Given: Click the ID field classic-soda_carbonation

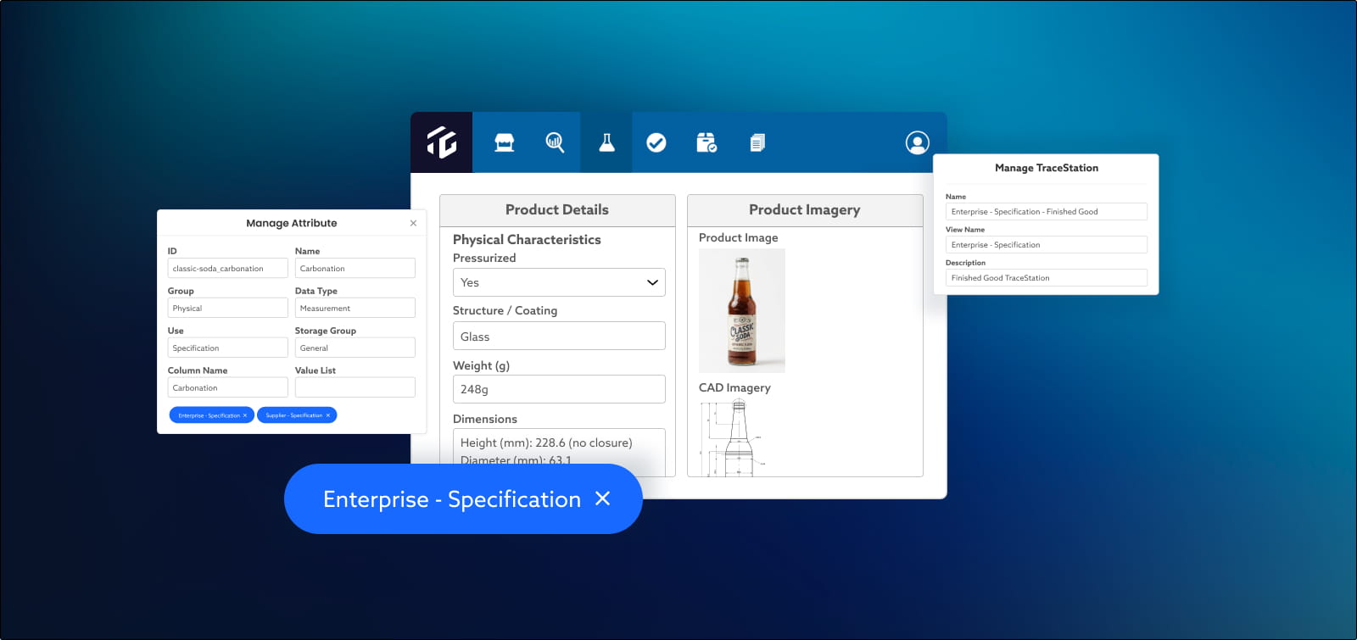Looking at the screenshot, I should (x=227, y=268).
